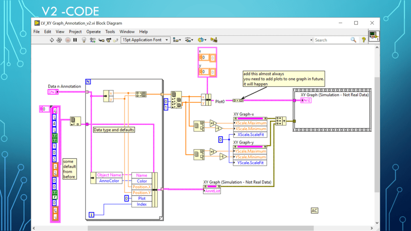Viewport: 411px width, 231px height.
Task: Click the Clean Up Diagram icon
Action: pos(214,40)
